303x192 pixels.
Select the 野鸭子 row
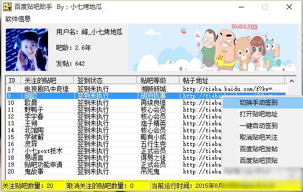pos(114,109)
